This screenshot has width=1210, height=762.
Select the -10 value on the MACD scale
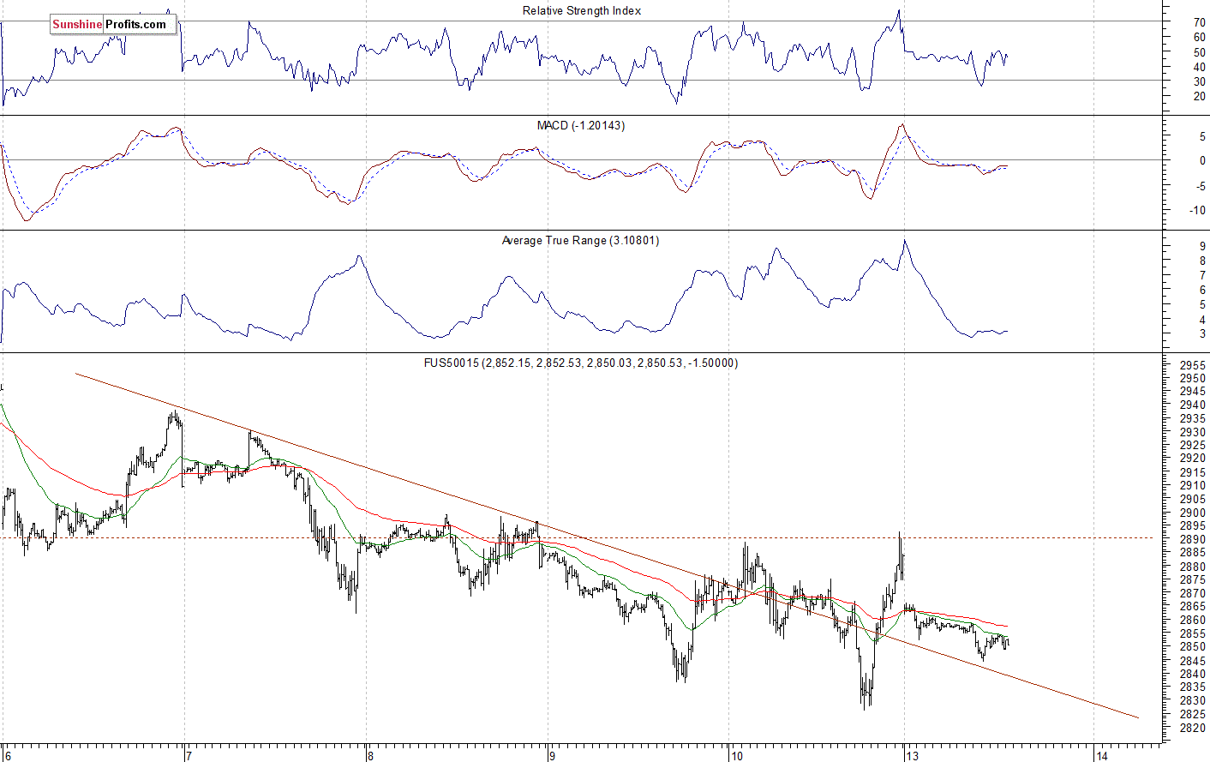click(1197, 211)
